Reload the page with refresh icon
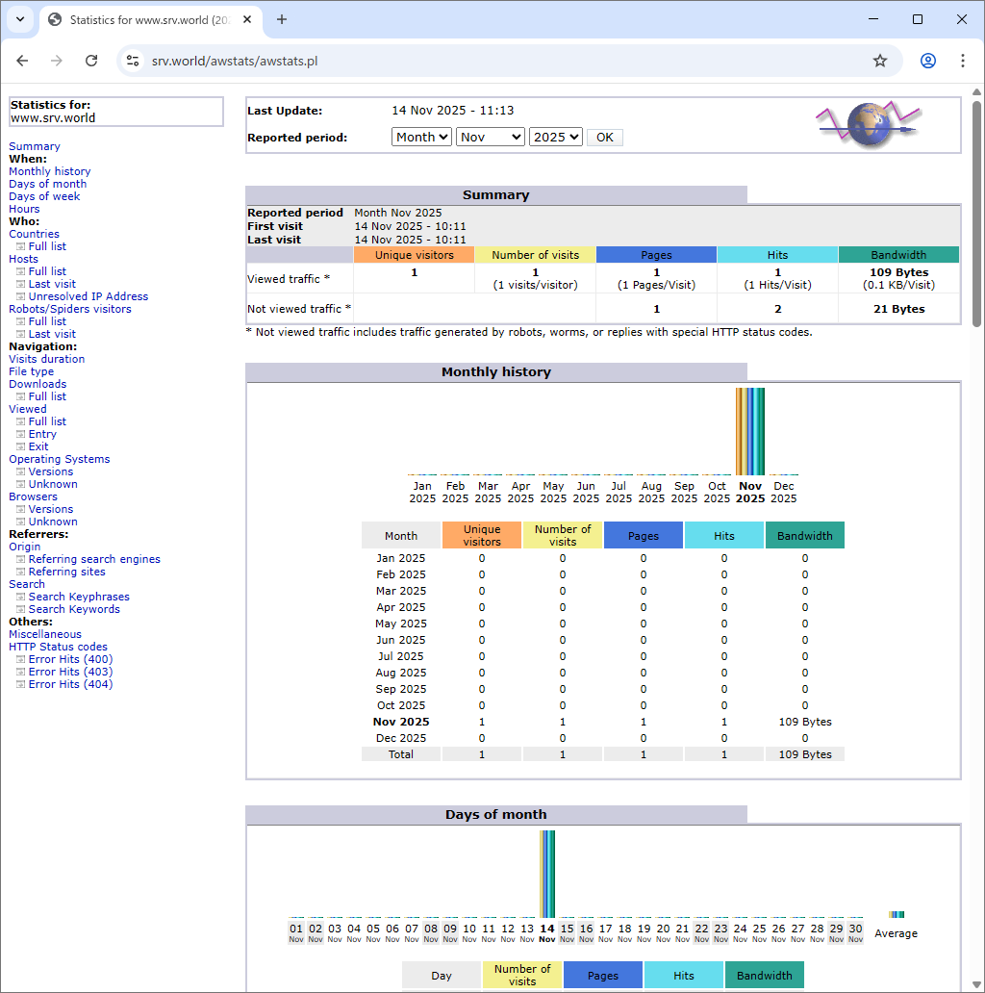 [x=91, y=61]
